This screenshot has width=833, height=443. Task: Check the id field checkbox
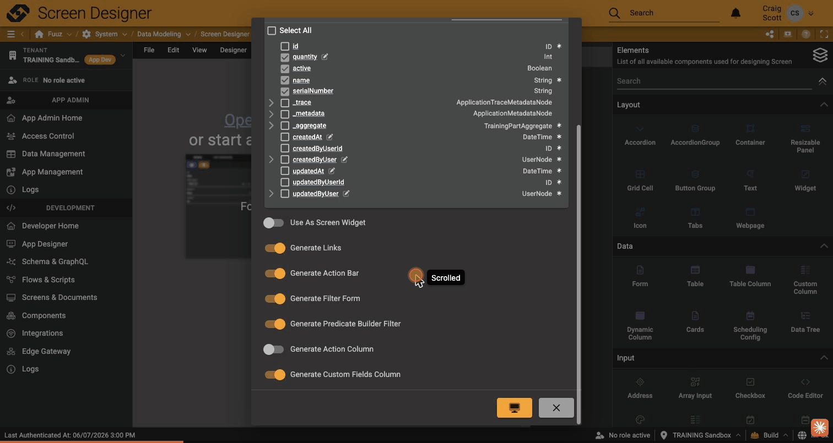click(285, 46)
